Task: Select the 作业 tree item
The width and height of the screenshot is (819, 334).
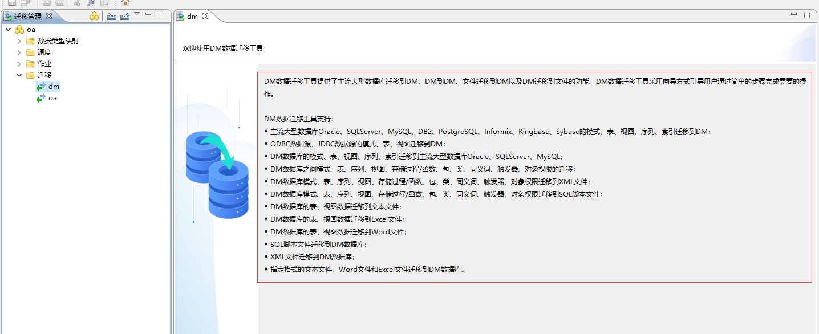Action: pyautogui.click(x=44, y=64)
